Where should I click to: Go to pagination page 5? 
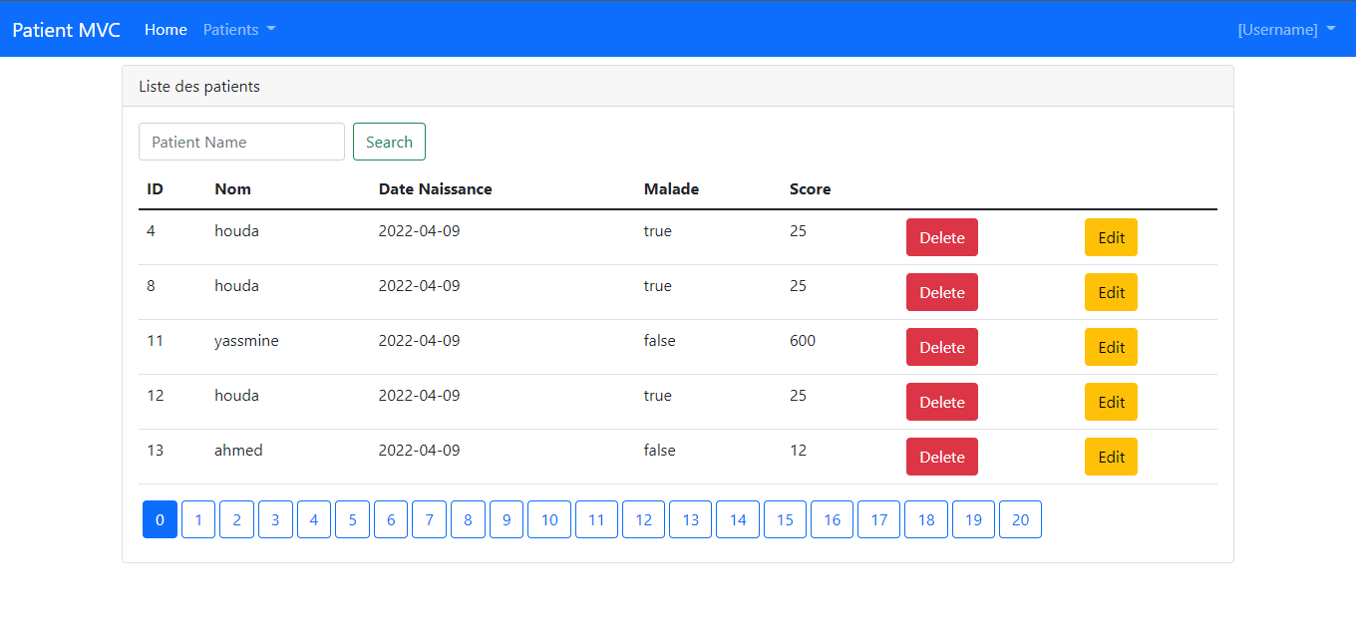352,519
